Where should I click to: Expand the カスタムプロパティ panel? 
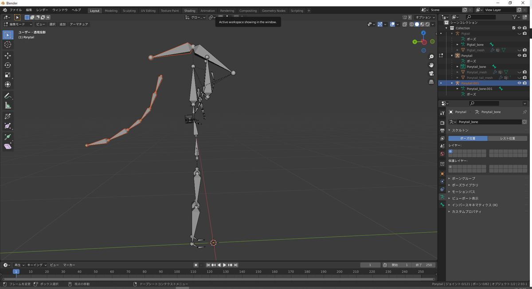click(x=466, y=212)
